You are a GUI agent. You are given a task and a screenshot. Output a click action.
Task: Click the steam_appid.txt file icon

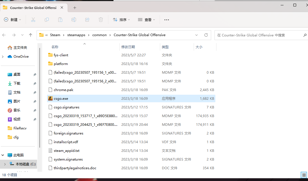click(50, 151)
